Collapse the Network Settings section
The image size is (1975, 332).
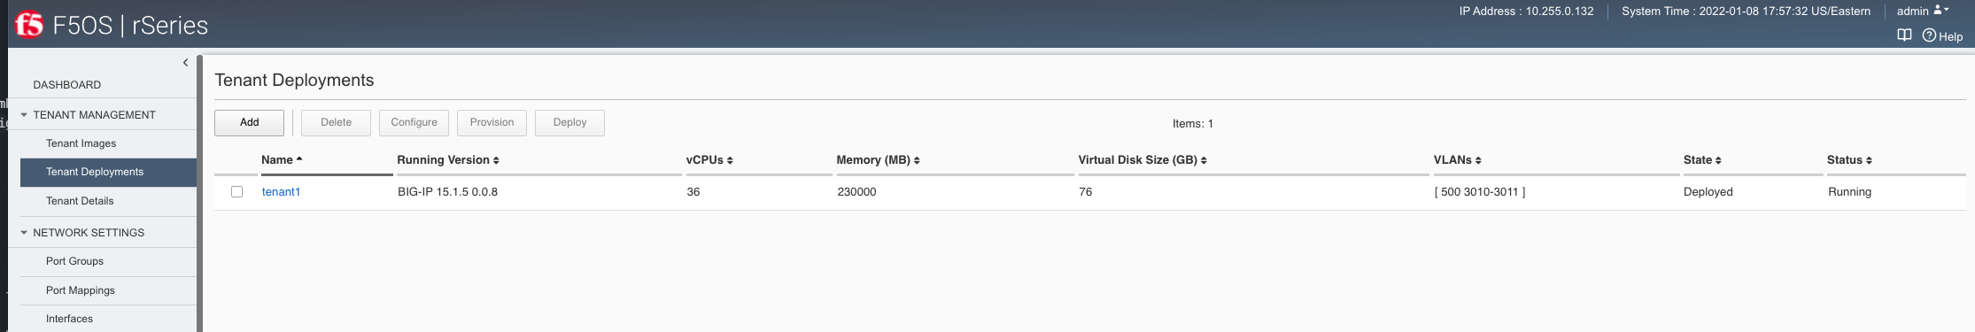point(24,233)
